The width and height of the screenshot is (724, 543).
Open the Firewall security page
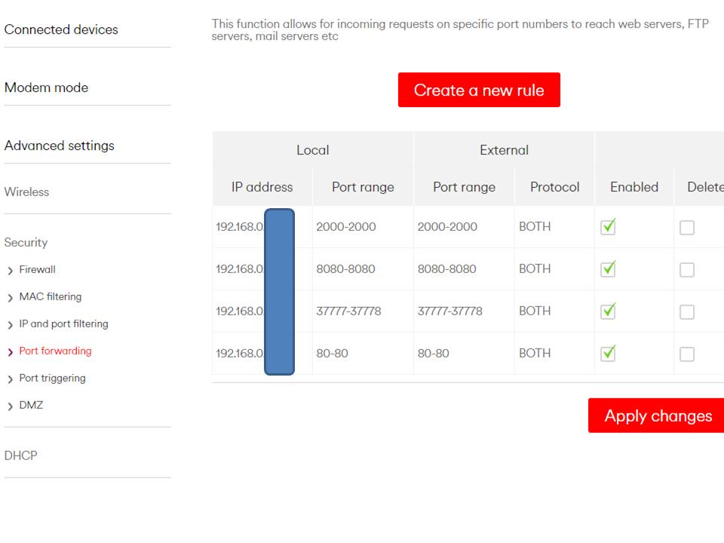pos(37,269)
